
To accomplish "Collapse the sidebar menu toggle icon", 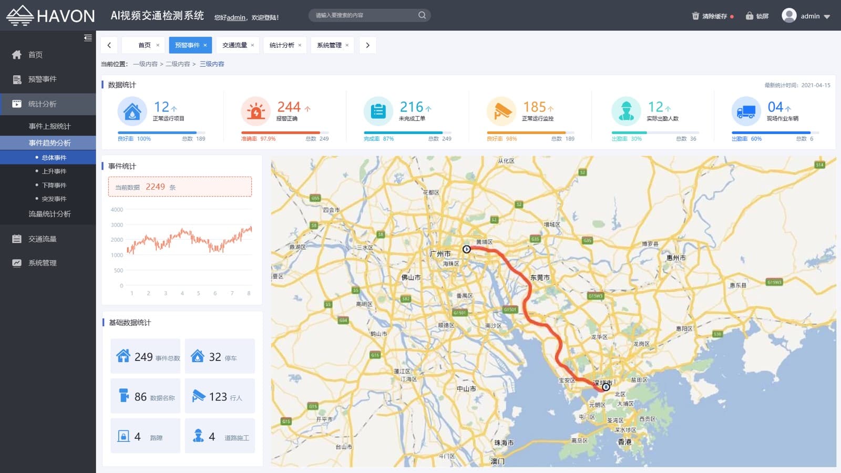I will point(88,38).
